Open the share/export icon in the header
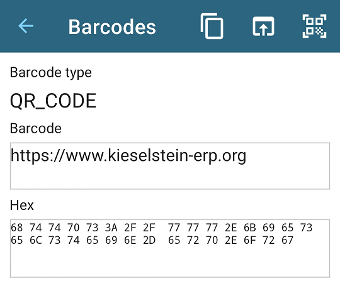 click(x=263, y=26)
